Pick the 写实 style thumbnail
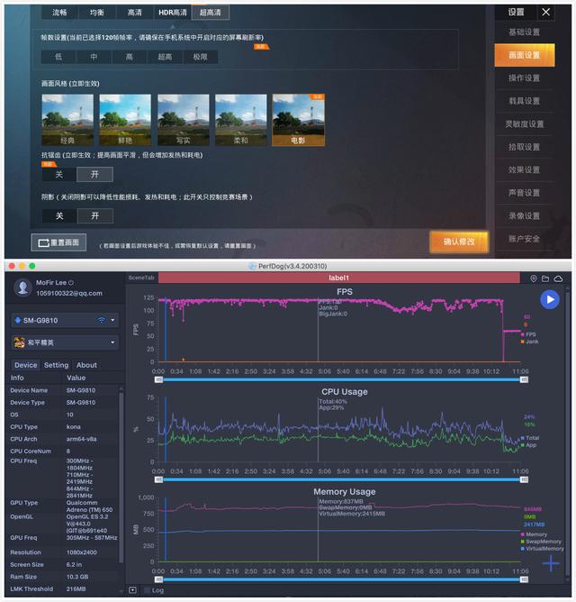 coord(184,120)
